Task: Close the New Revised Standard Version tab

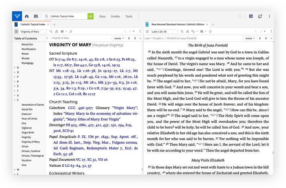Action: click(x=207, y=25)
